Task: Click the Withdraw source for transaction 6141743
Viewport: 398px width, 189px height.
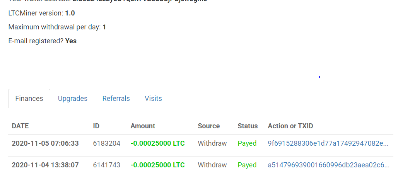Action: click(x=212, y=165)
